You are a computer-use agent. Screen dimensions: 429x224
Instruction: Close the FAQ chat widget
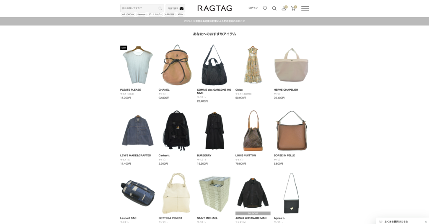(426, 221)
